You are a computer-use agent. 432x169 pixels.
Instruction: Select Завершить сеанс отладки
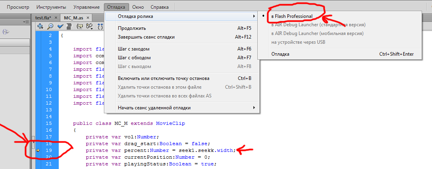tap(181, 37)
